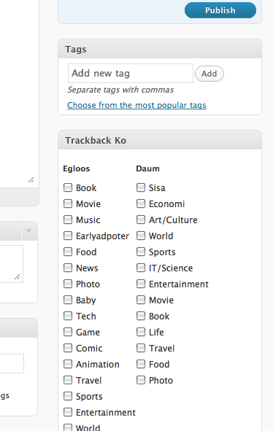Expand the left panel dropdown arrow
This screenshot has height=431, width=273.
coord(29,231)
